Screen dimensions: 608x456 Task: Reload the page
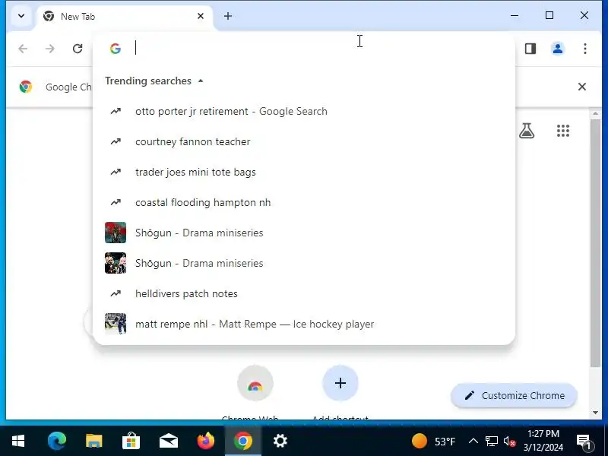click(x=78, y=49)
